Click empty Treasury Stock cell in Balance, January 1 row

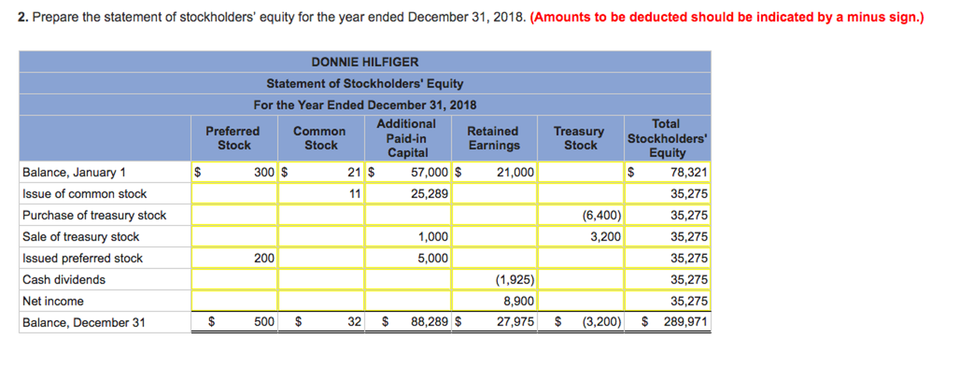tap(581, 172)
